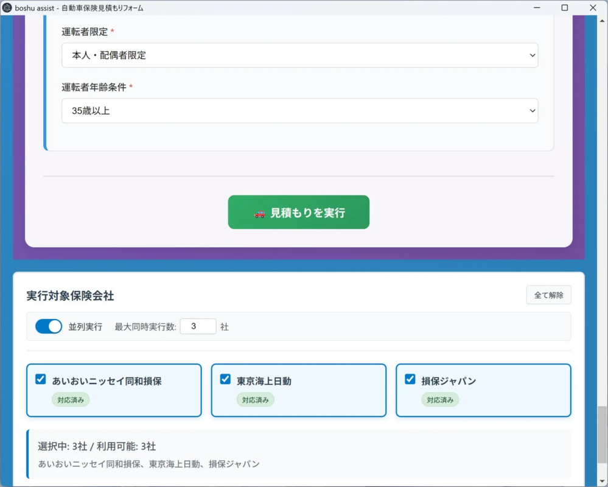This screenshot has height=487, width=608.
Task: Click the 最大同時実行数 input field
Action: [x=198, y=326]
